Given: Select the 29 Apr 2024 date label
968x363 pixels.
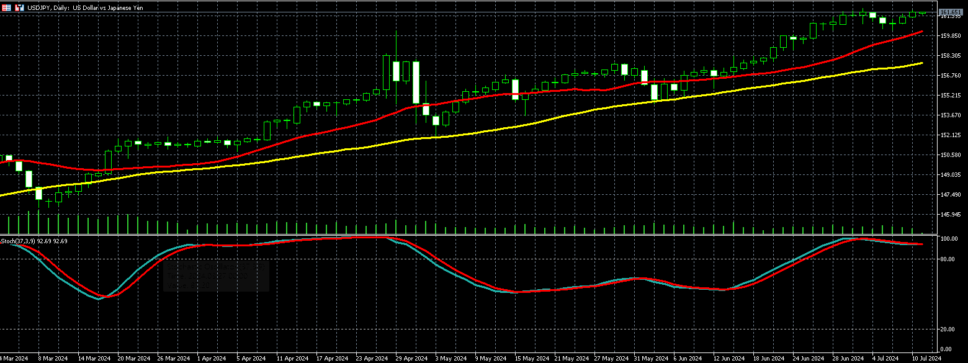Looking at the screenshot, I should click(412, 359).
